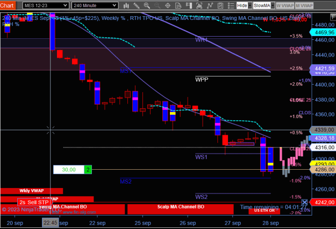The width and height of the screenshot is (336, 229).
Task: Toggle the Data Box icon
Action: (178, 5)
